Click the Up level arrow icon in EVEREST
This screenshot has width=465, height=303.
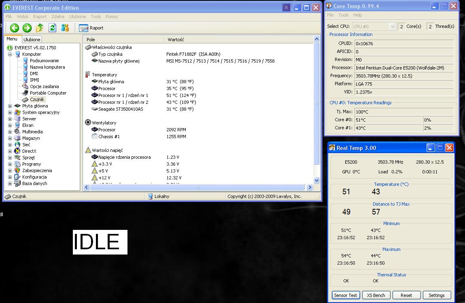(40, 28)
